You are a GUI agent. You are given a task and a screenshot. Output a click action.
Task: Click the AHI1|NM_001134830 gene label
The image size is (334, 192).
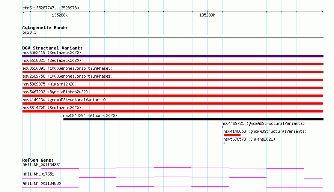point(42,183)
